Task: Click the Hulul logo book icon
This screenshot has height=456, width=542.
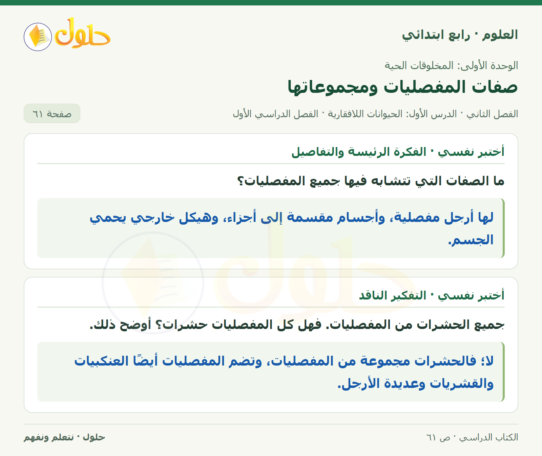Action: coord(38,37)
